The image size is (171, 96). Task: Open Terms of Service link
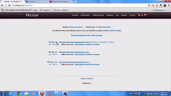click(87, 79)
